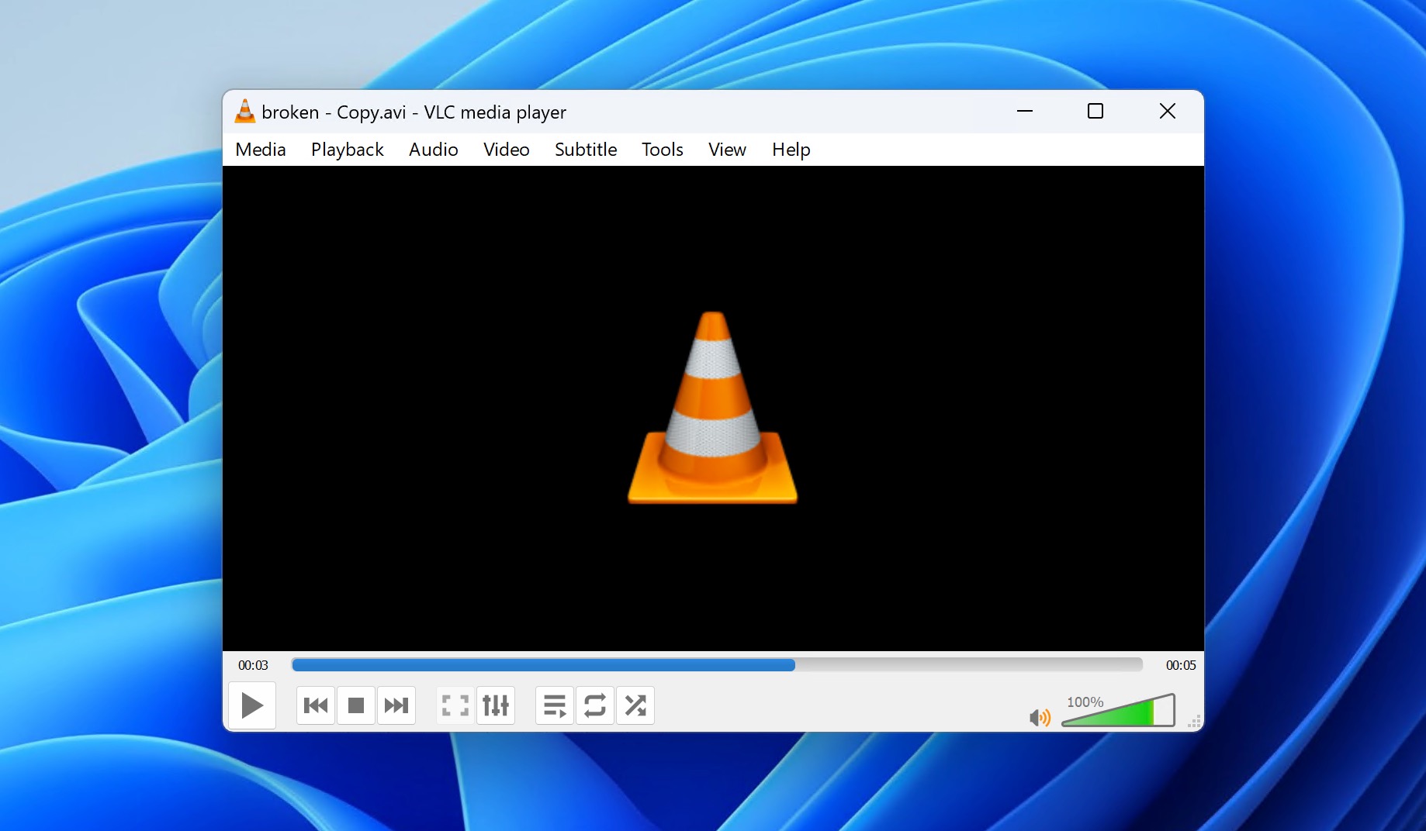
Task: Open the Help menu
Action: 791,150
